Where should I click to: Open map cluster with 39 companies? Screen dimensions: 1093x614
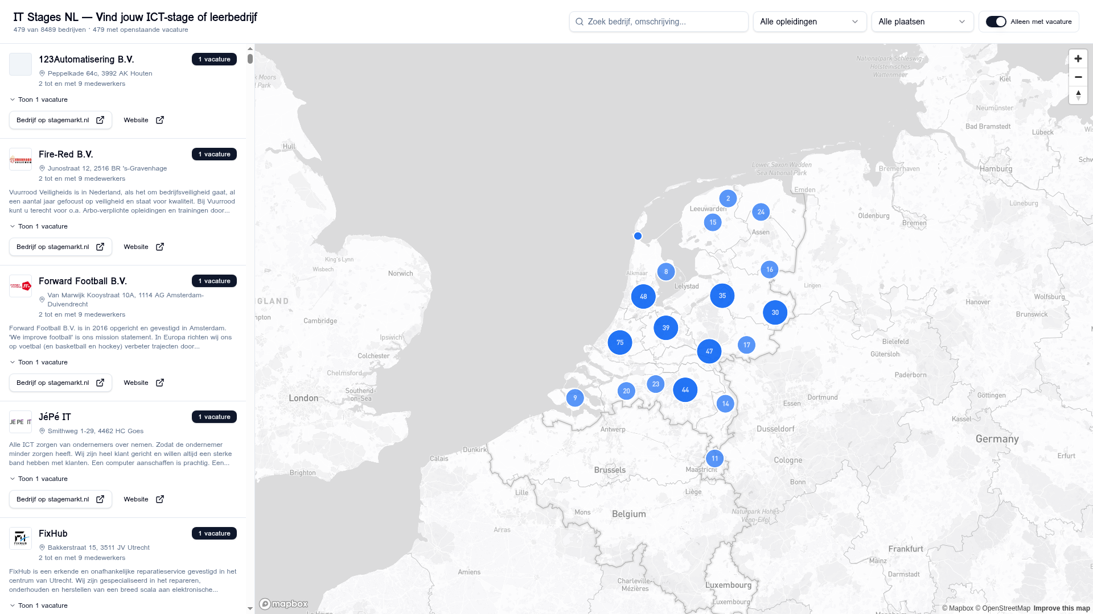665,328
